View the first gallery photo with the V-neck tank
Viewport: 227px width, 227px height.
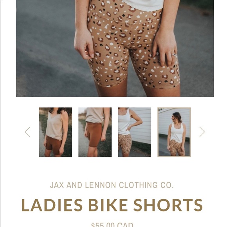56,132
